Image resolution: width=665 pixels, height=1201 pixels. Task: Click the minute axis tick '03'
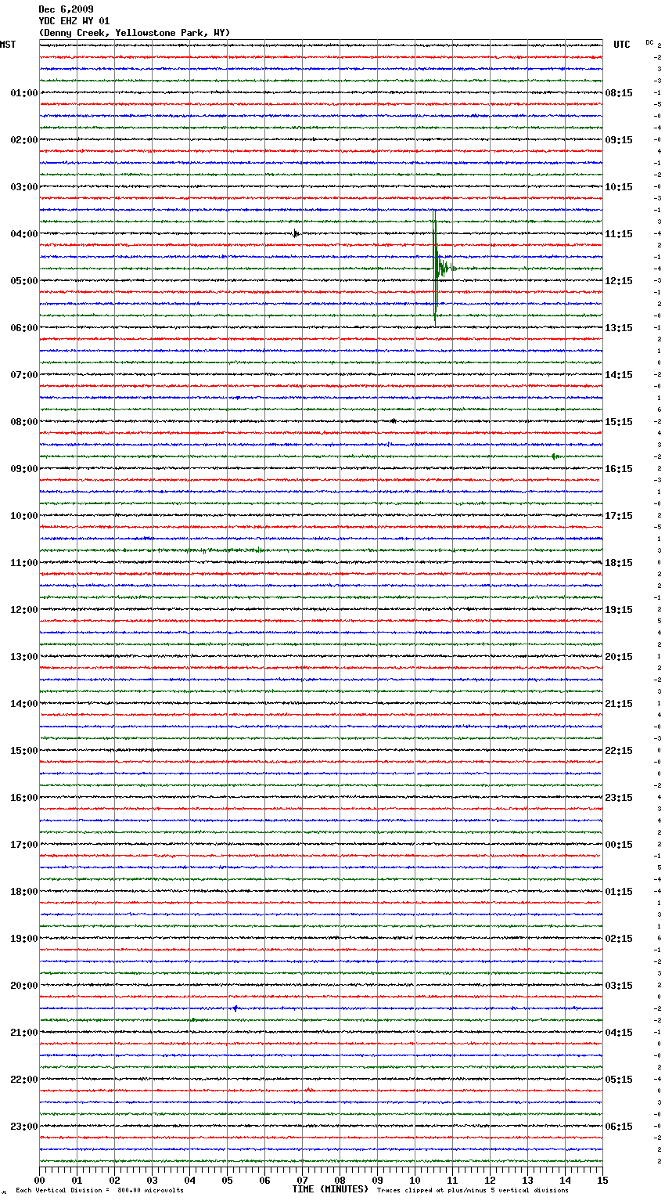point(152,1180)
